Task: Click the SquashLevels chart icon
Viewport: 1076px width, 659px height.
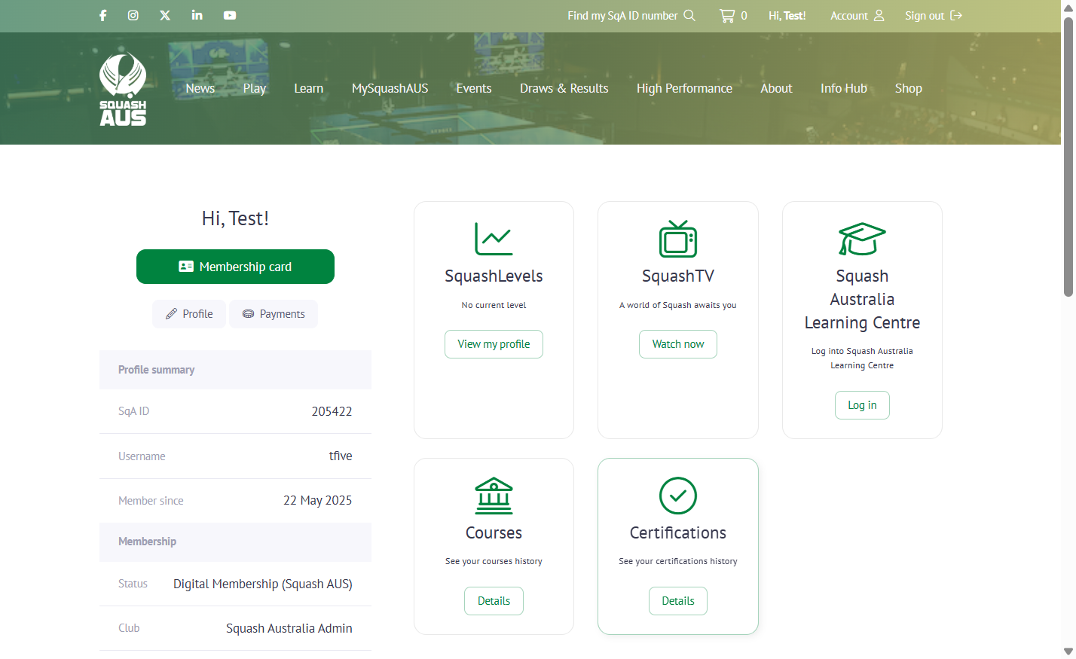Action: tap(494, 239)
